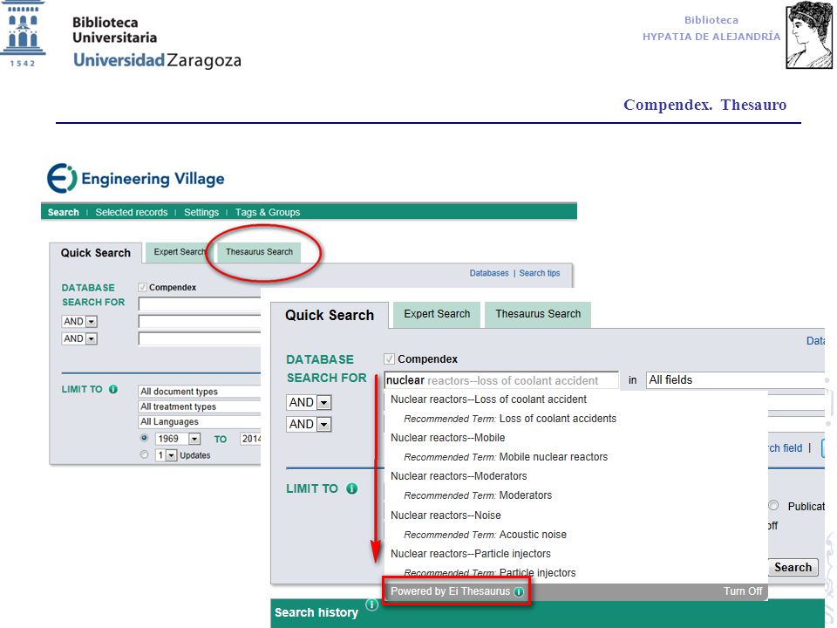This screenshot has width=837, height=628.
Task: Open the All treatment types dropdown
Action: point(200,406)
